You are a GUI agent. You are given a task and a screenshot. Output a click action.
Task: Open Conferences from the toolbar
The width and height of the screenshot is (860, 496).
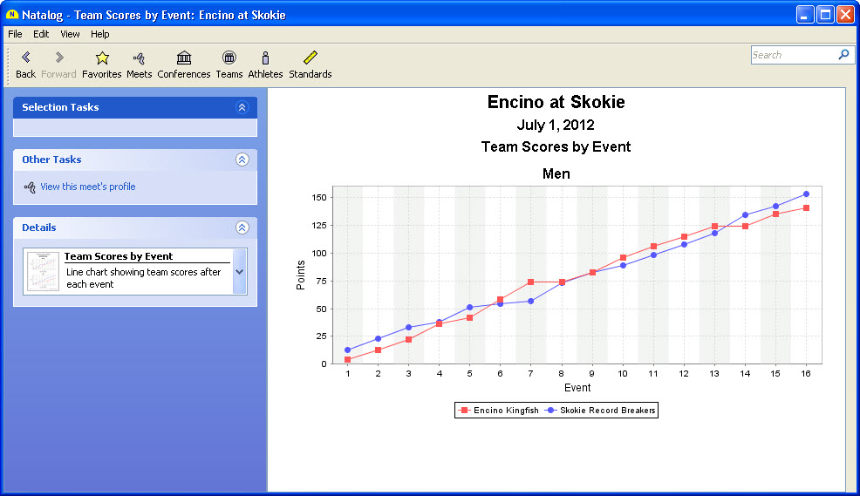[184, 58]
